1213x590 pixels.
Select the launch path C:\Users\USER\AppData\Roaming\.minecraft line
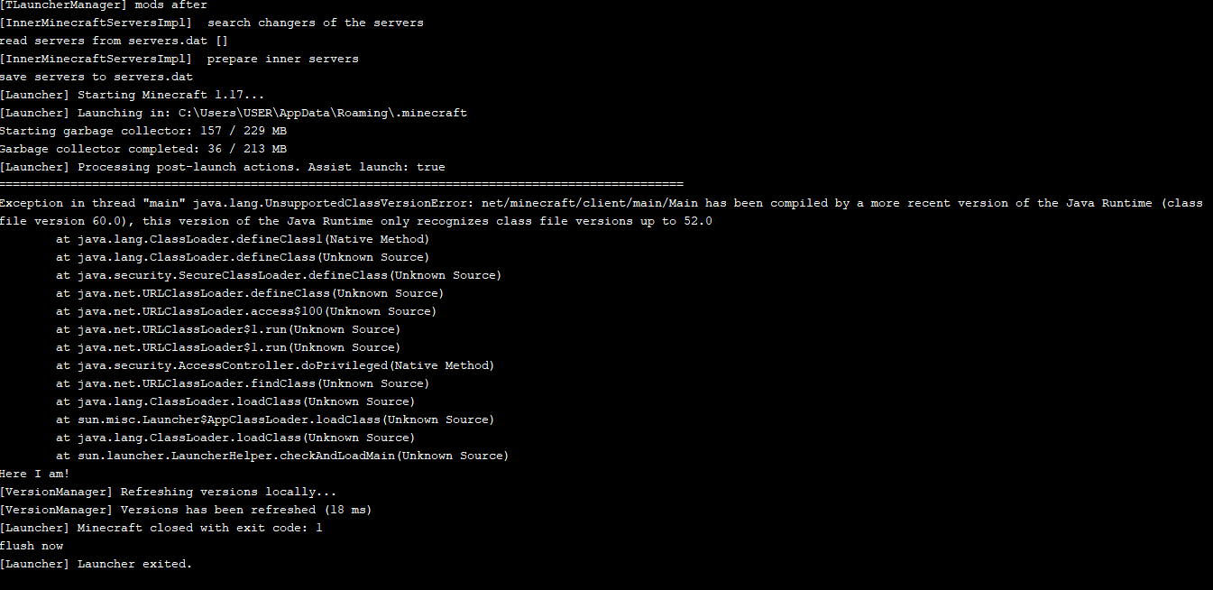[234, 113]
